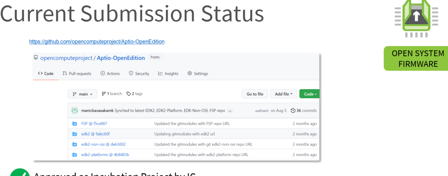Open the manickavasakamk author link
Image resolution: width=448 pixels, height=176 pixels.
97,111
